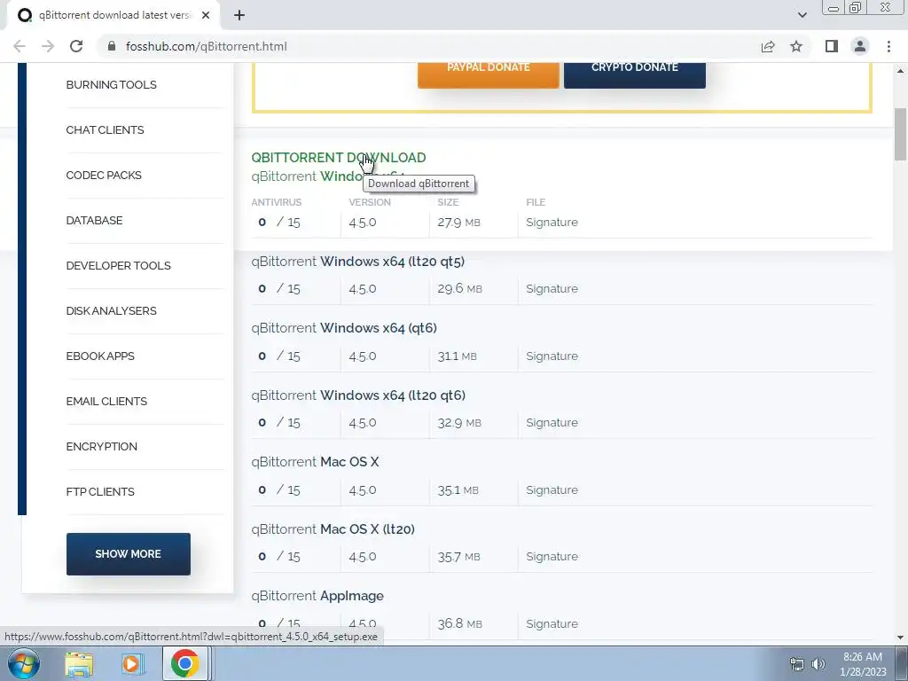Click the scrollbar down arrow
The image size is (908, 681).
pos(900,638)
